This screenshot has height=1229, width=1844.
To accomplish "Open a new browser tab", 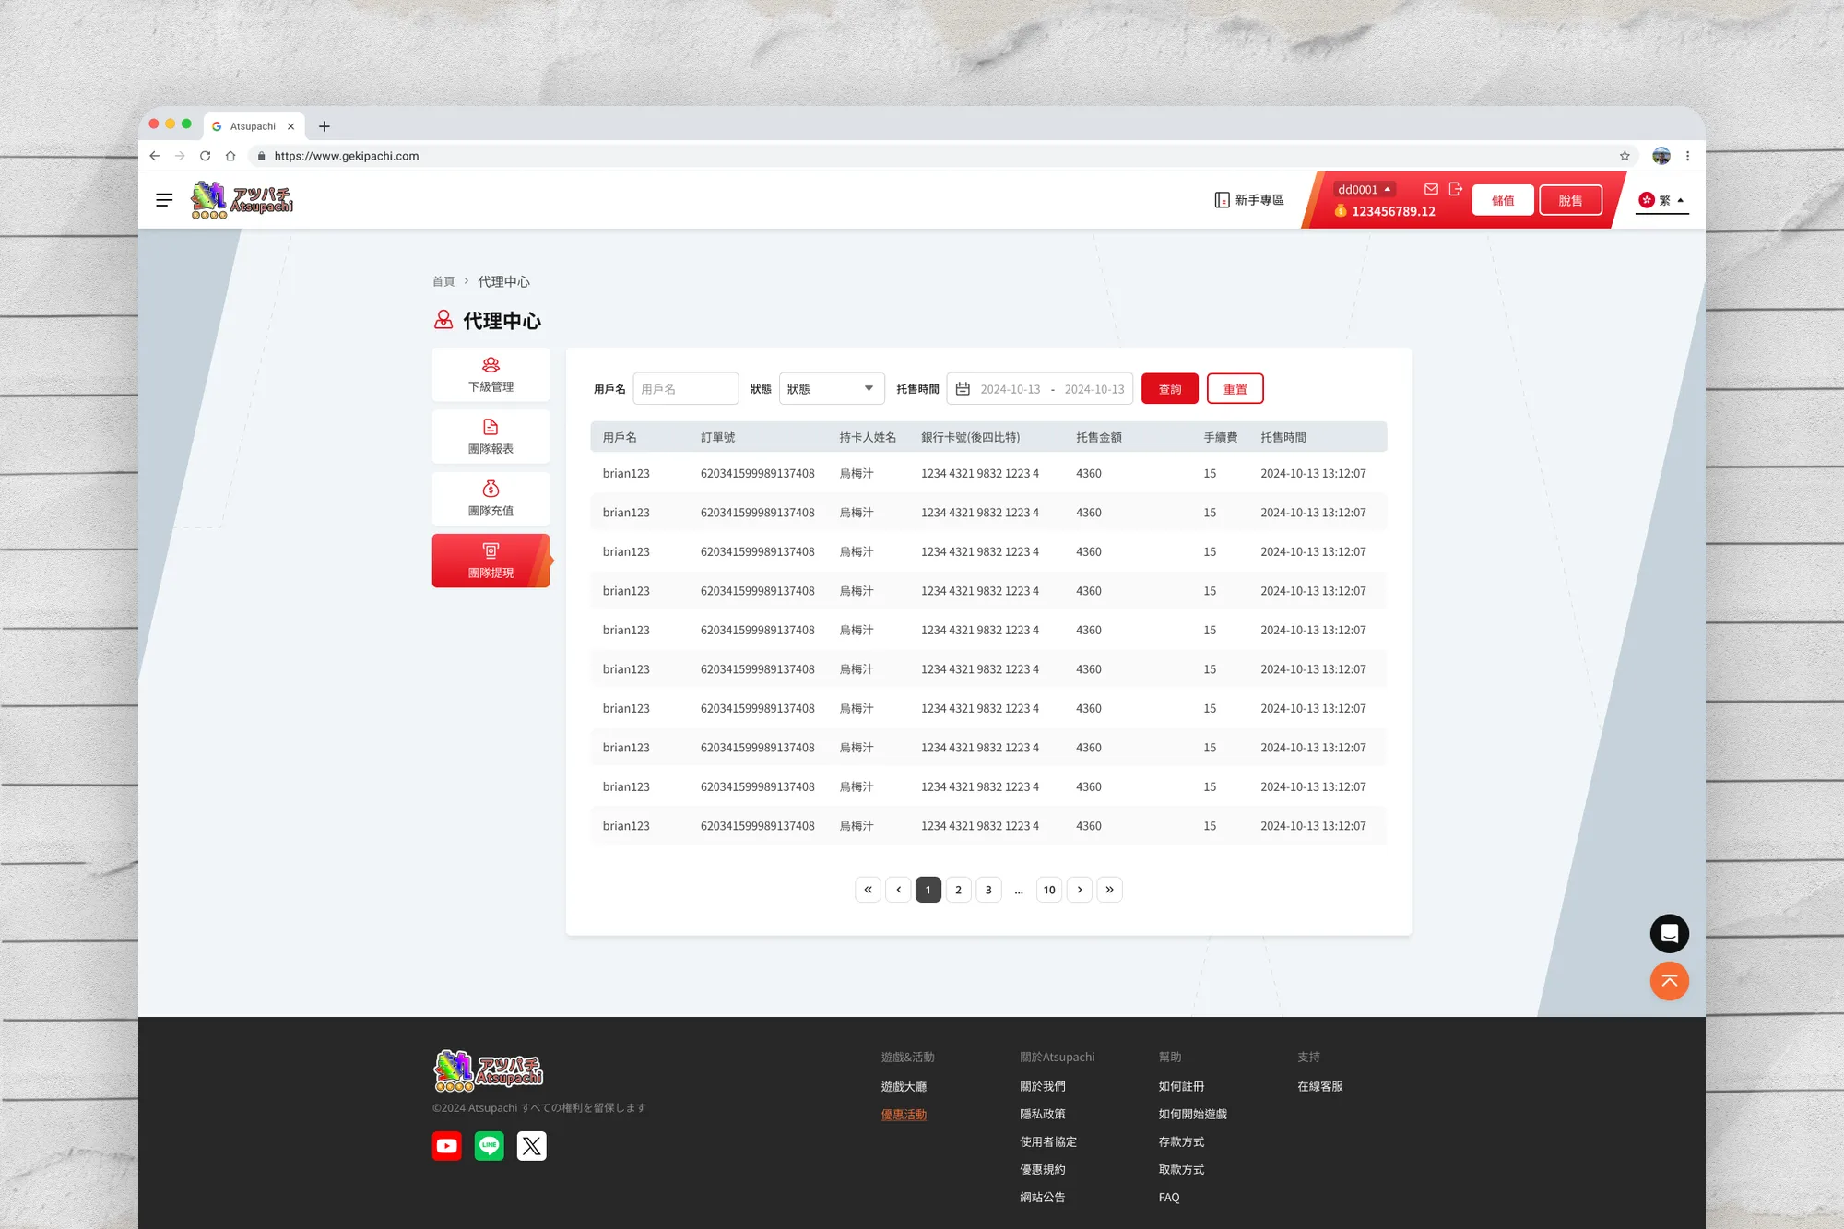I will pyautogui.click(x=325, y=126).
